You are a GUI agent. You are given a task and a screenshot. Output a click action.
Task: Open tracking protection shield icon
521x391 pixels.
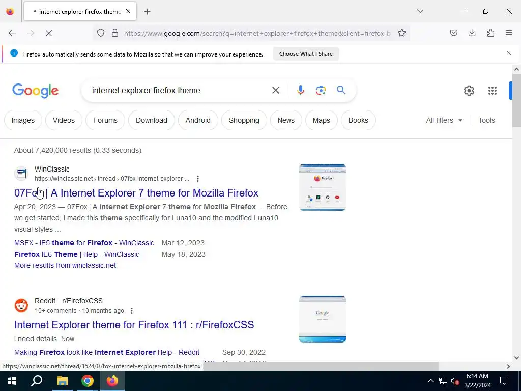(x=101, y=33)
